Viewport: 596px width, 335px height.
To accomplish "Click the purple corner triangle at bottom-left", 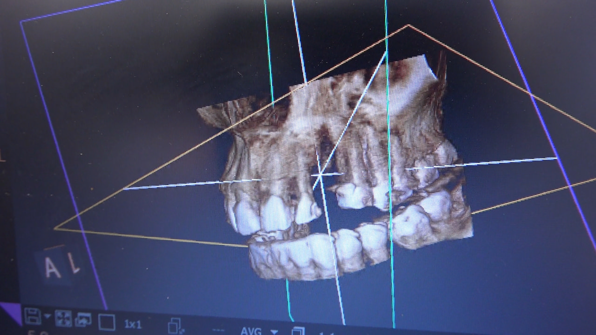I will coord(9,312).
